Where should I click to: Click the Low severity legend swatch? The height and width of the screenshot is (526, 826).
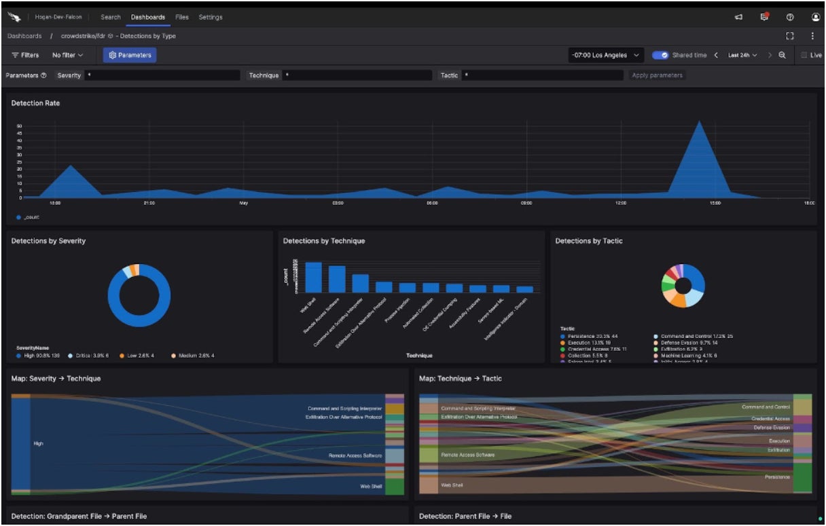[x=121, y=355]
